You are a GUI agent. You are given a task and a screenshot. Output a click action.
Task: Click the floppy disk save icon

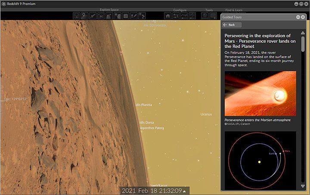coord(76,16)
